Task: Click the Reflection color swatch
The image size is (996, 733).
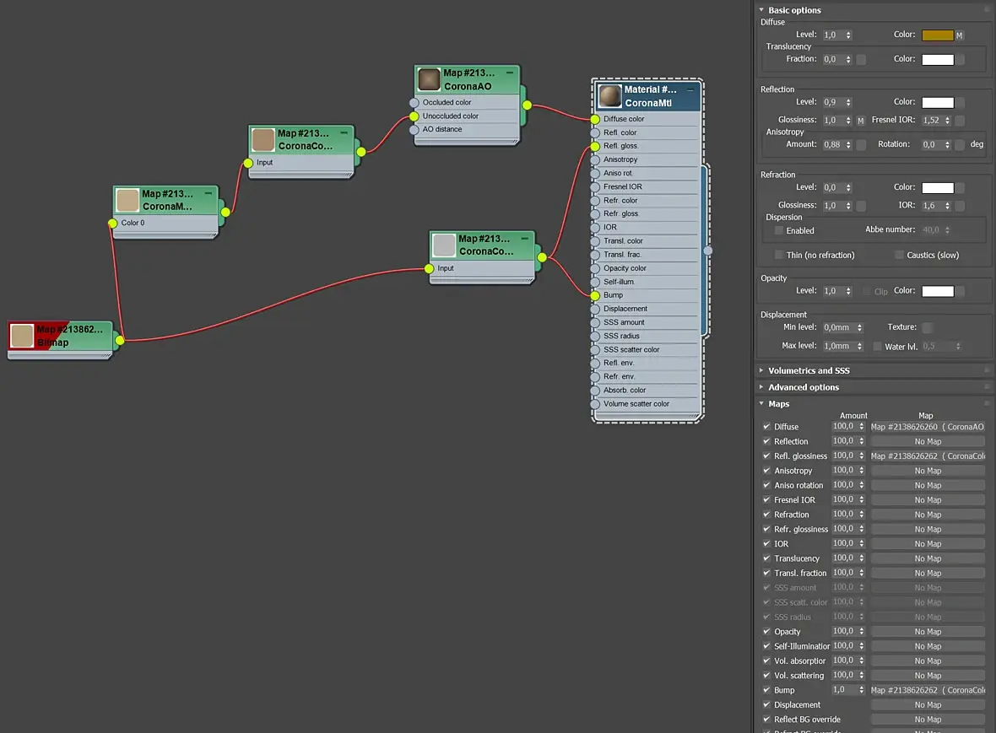Action: 938,103
